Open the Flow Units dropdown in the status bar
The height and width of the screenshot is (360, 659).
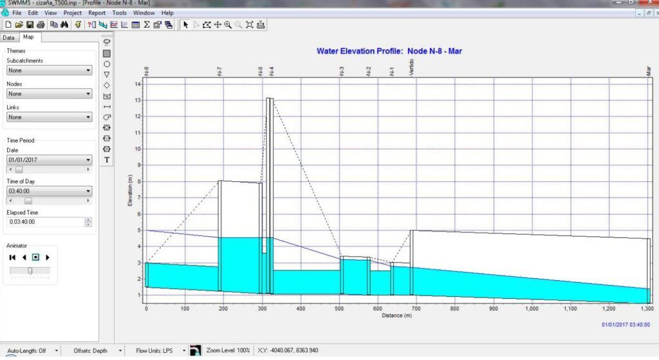tap(183, 350)
